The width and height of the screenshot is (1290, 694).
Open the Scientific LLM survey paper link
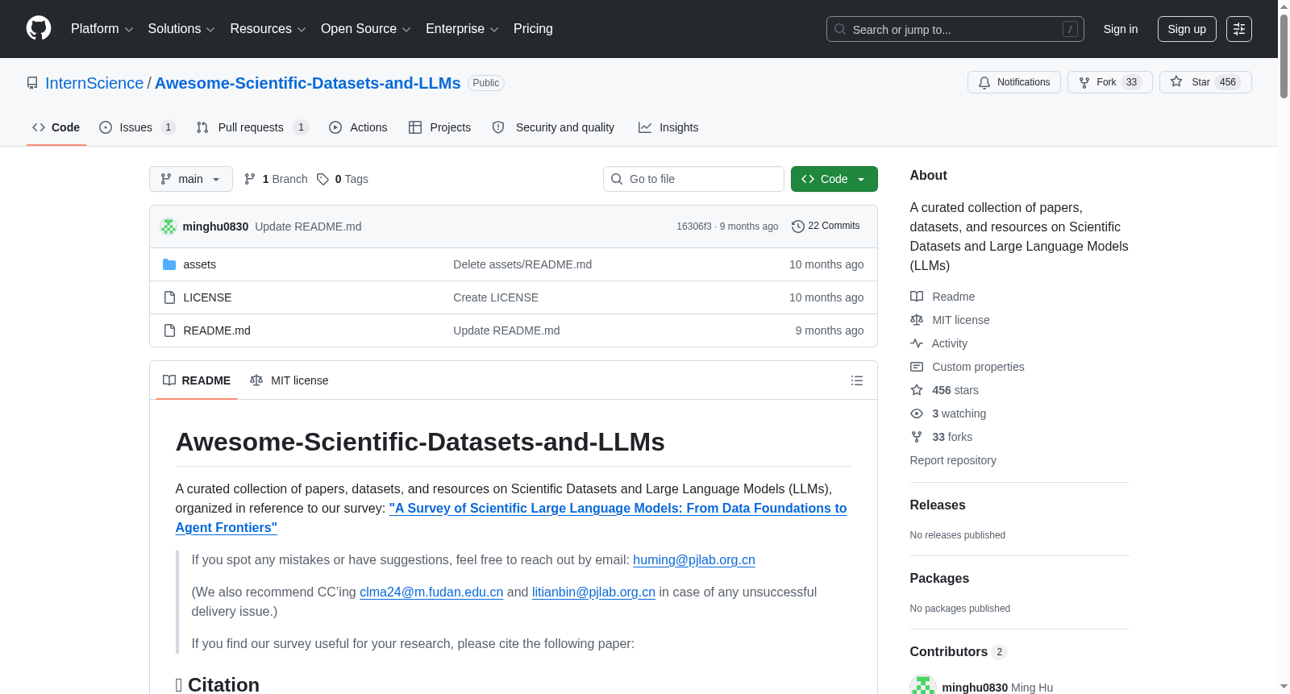(x=511, y=517)
